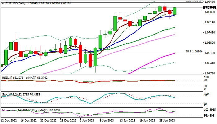
Task: Click the ->MA(7) 66.3742 RSI average label
Action: (x=36, y=78)
